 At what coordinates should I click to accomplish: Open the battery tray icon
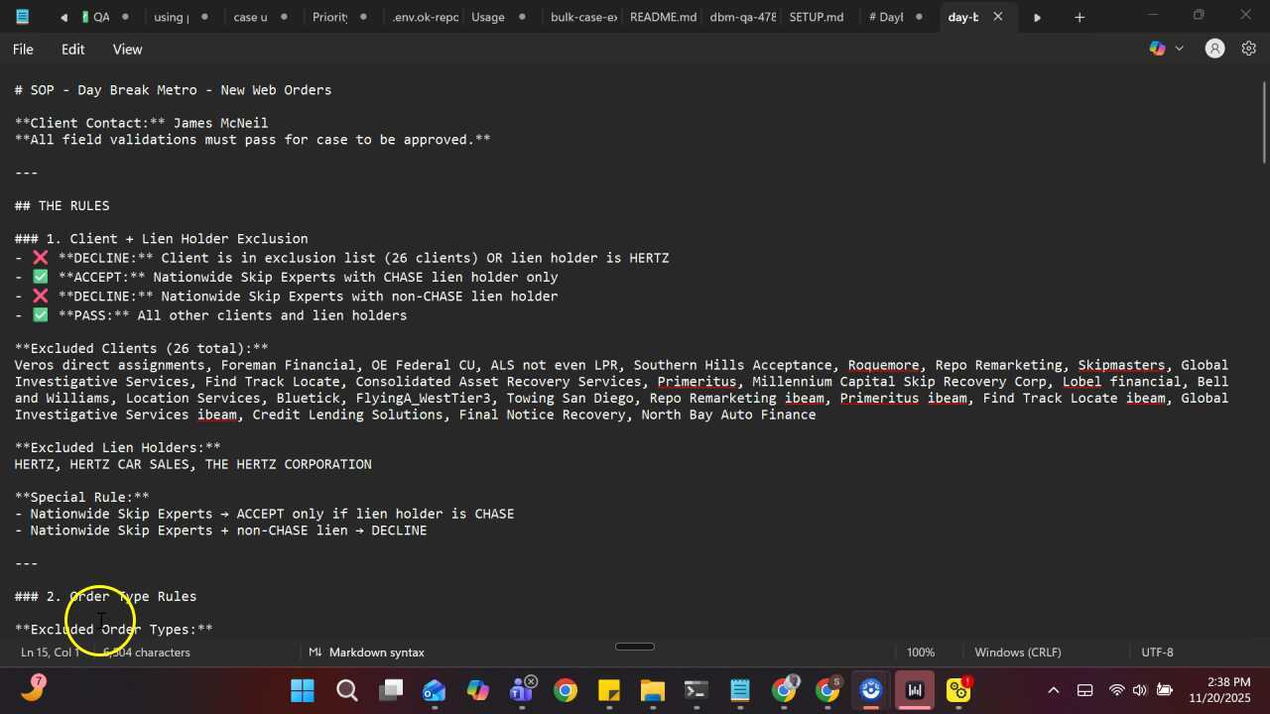coord(1163,690)
